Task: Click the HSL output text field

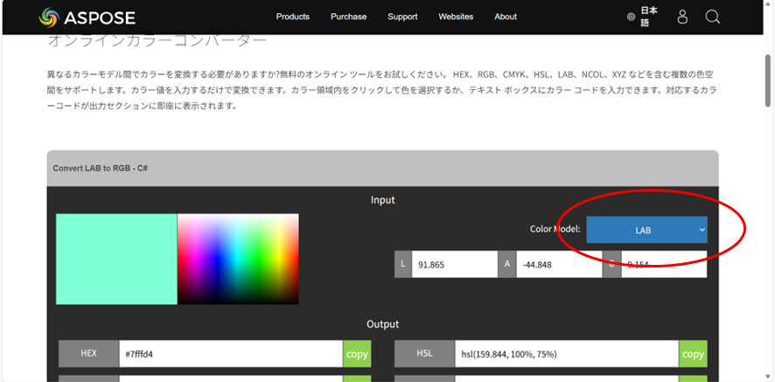Action: (566, 354)
